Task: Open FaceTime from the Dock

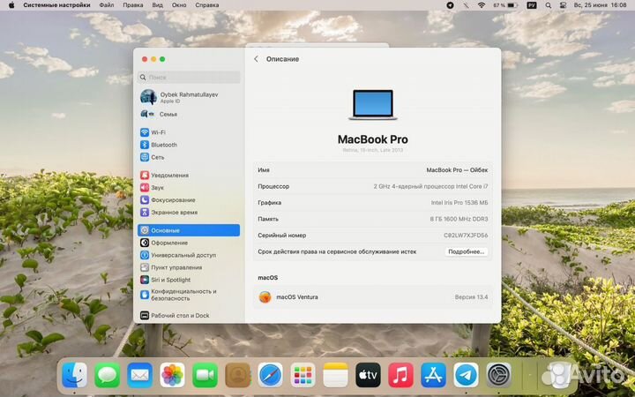Action: pos(205,375)
